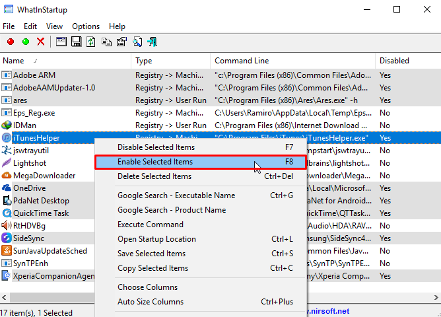
Task: Click the SunJavaUpdateSched Java icon
Action: click(7, 250)
